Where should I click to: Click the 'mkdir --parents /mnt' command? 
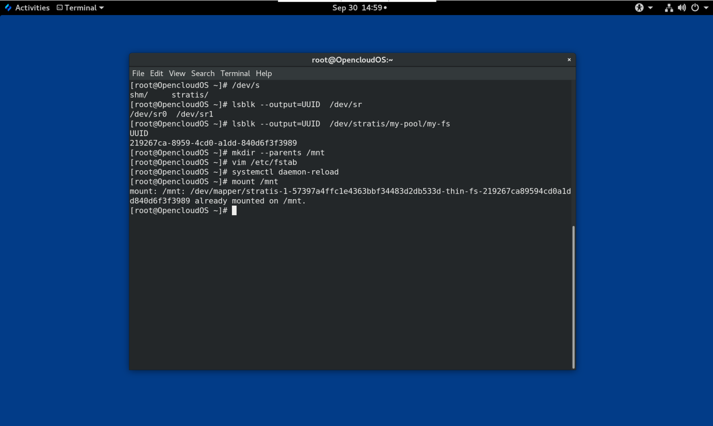(x=278, y=153)
